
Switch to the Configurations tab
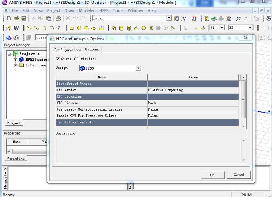(x=68, y=50)
